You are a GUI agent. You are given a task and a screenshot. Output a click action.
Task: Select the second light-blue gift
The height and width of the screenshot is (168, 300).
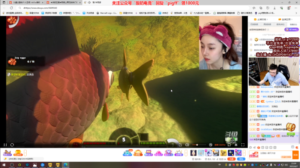tap(201, 153)
